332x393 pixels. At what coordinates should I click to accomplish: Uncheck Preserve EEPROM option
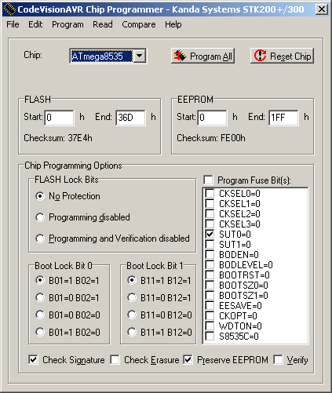coord(188,359)
